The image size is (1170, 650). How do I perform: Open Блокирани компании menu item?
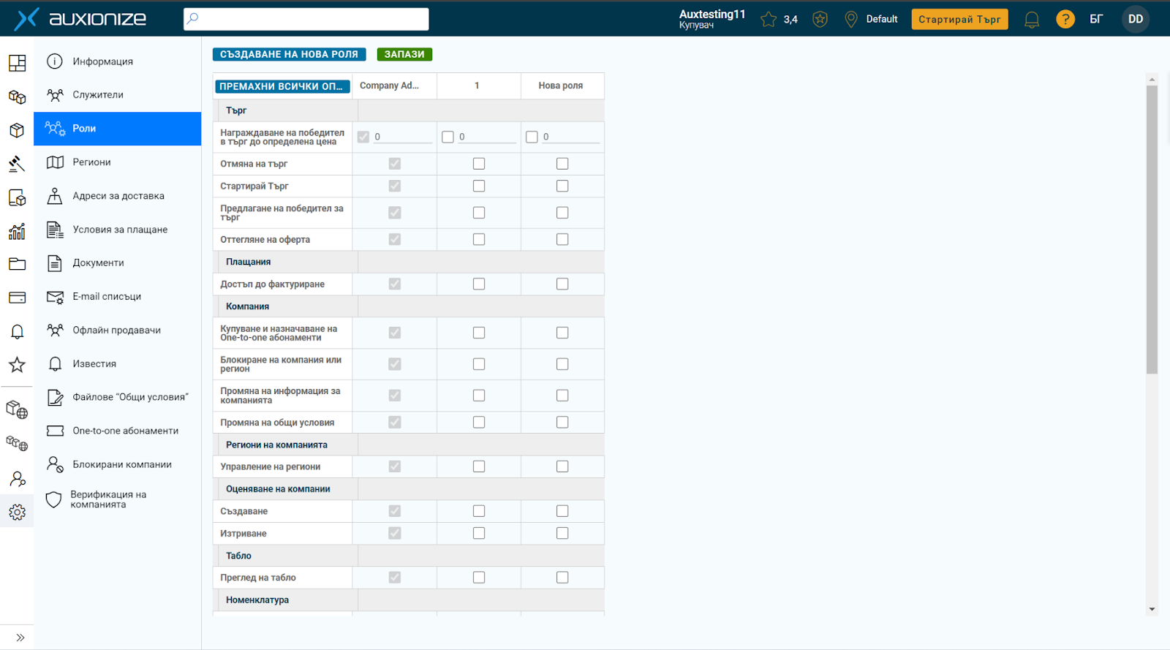pos(117,464)
